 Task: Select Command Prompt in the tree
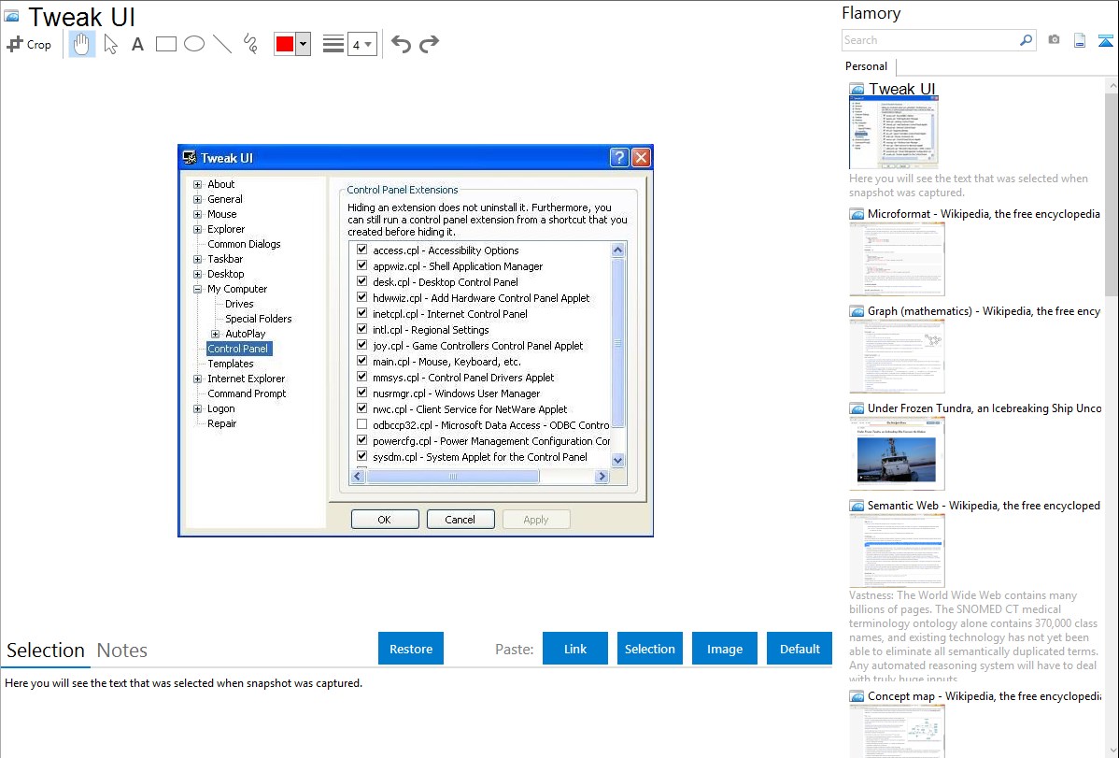tap(247, 393)
